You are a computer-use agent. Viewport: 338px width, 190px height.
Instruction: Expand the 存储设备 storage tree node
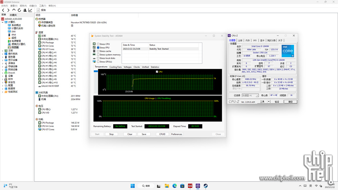point(3,66)
